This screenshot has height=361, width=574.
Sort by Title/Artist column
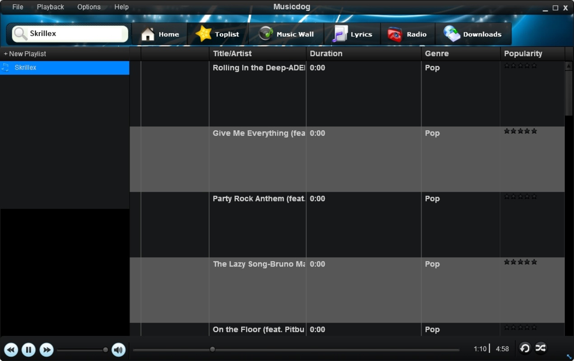pos(257,53)
